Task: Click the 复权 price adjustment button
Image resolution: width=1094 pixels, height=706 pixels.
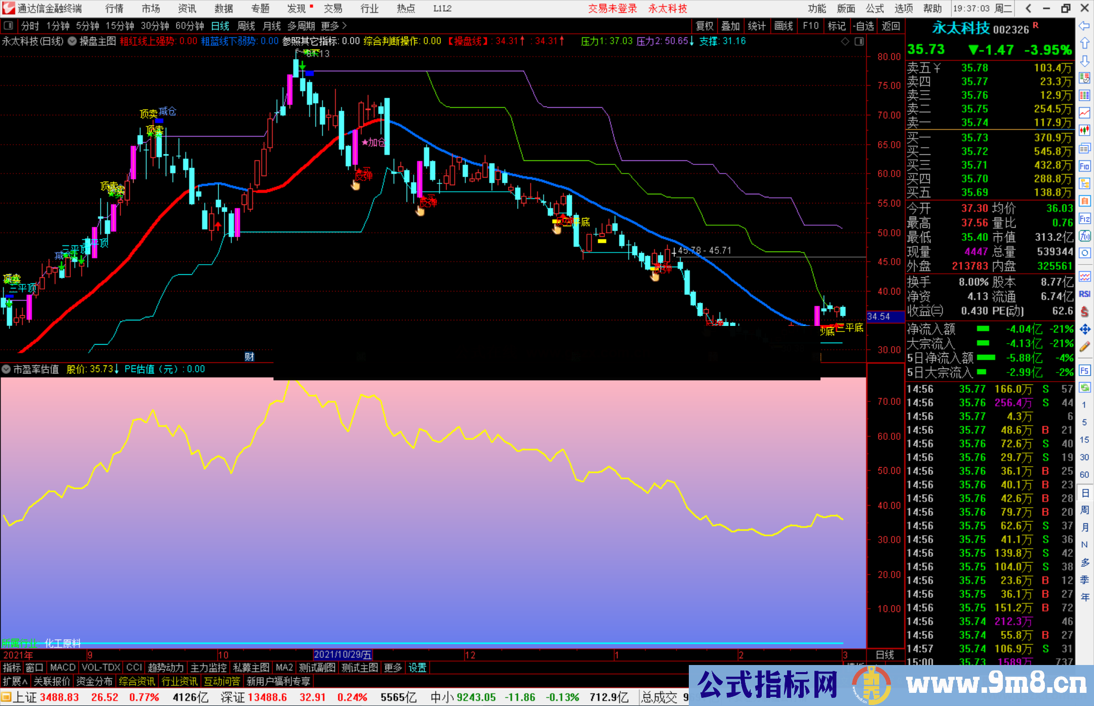Action: tap(704, 26)
